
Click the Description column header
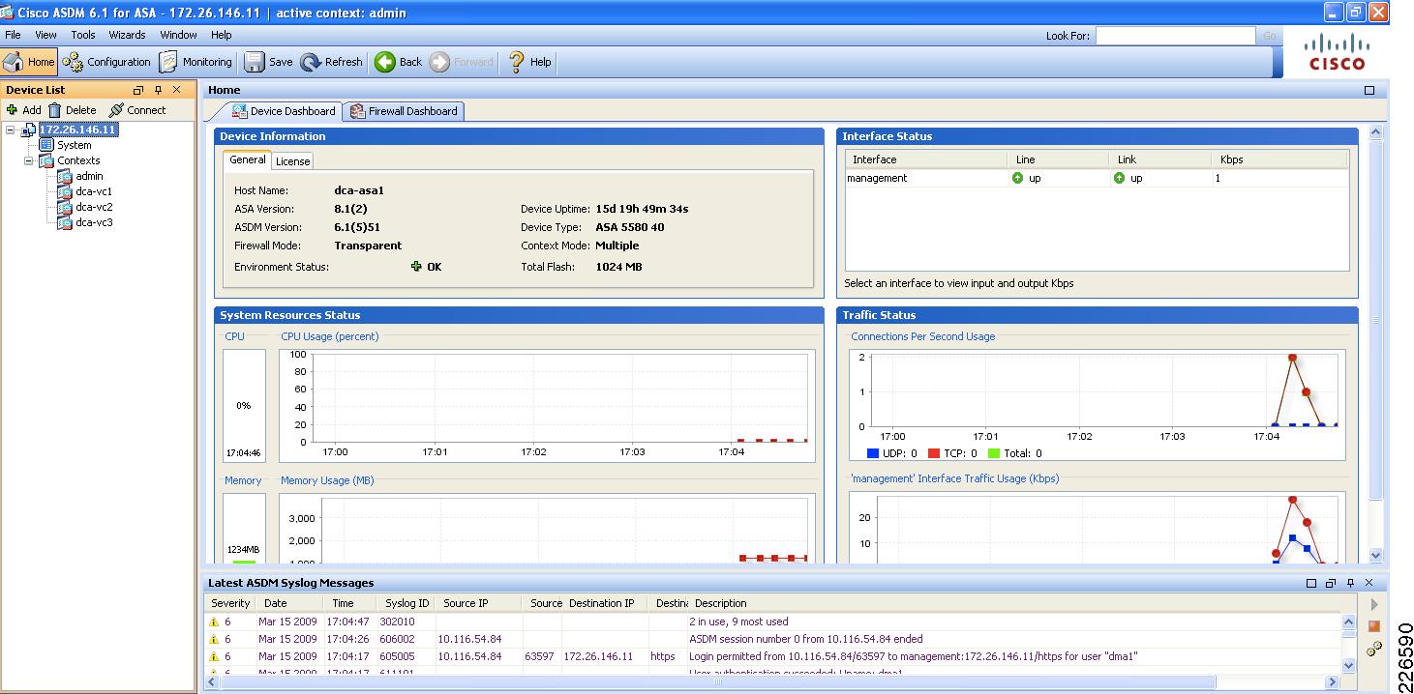[1016, 603]
